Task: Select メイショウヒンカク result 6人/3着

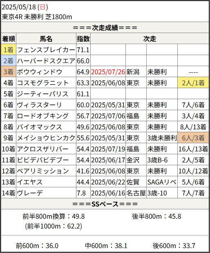Action: 193,138
